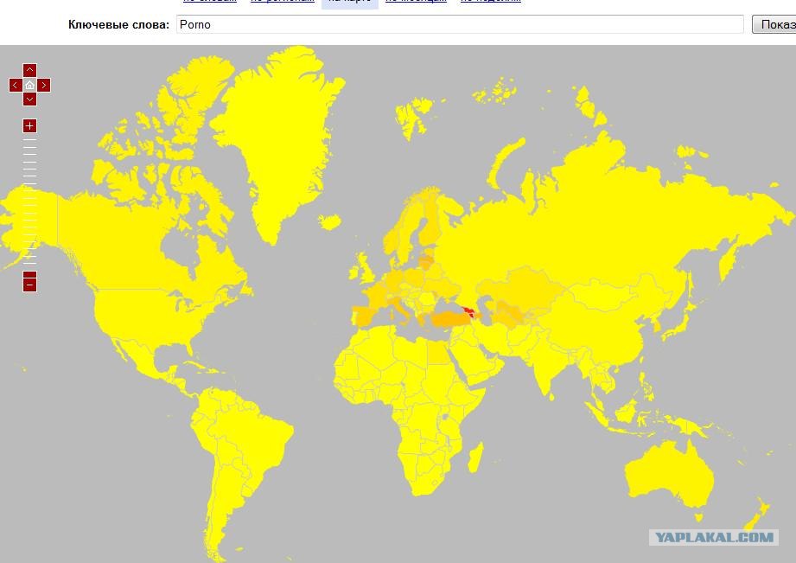Click orange-shaded Turkey on the map
Image resolution: width=796 pixels, height=563 pixels.
[449, 320]
